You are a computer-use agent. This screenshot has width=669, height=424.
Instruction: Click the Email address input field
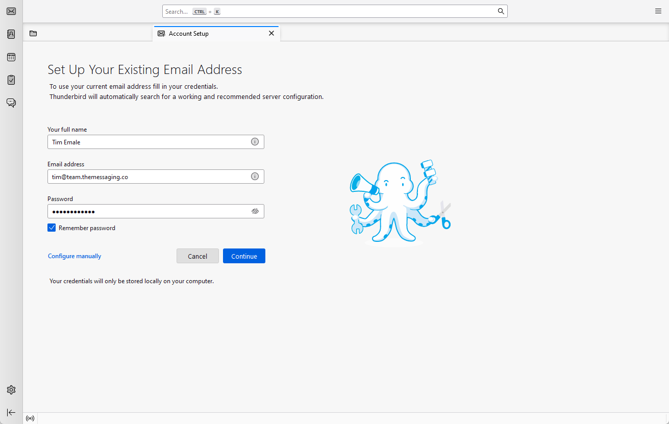tap(156, 177)
